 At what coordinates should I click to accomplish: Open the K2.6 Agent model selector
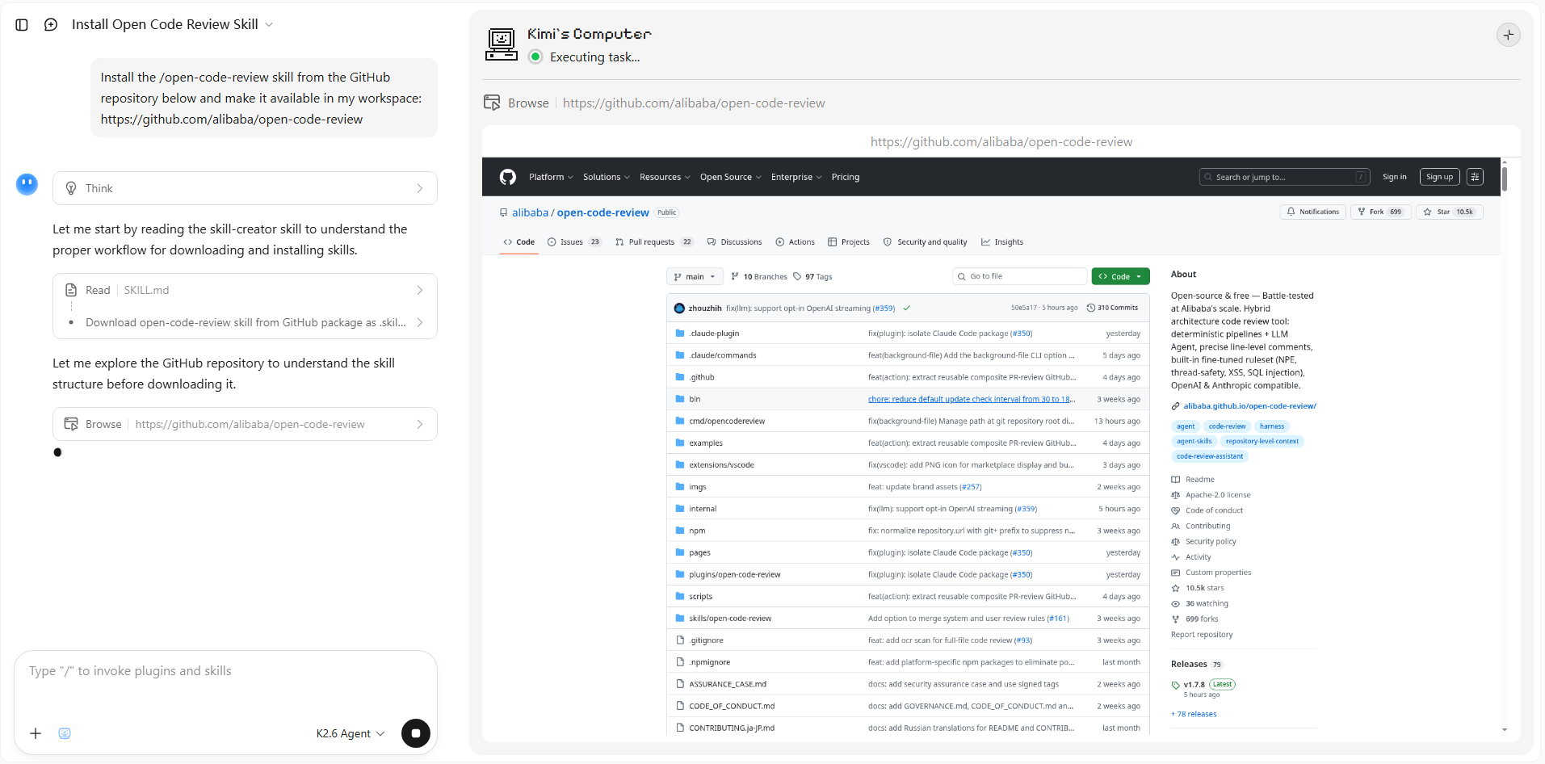click(x=351, y=733)
